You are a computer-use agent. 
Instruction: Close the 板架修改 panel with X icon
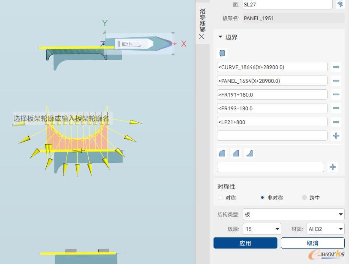click(x=202, y=36)
